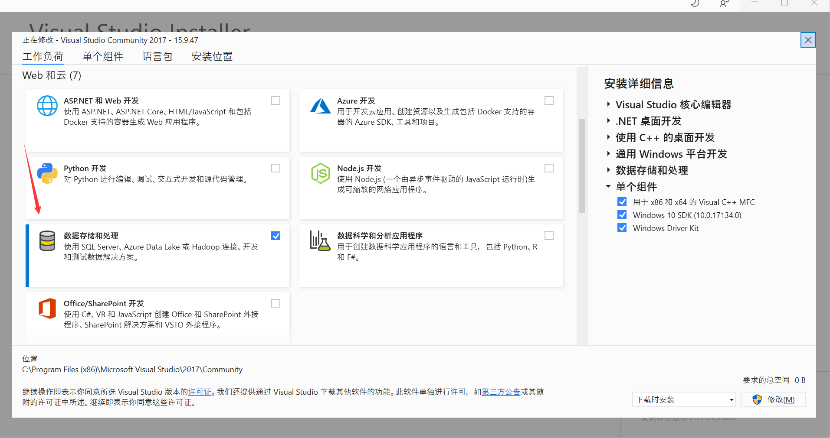This screenshot has width=830, height=438.
Task: Click the Node.js hexagon logo icon
Action: point(321,173)
